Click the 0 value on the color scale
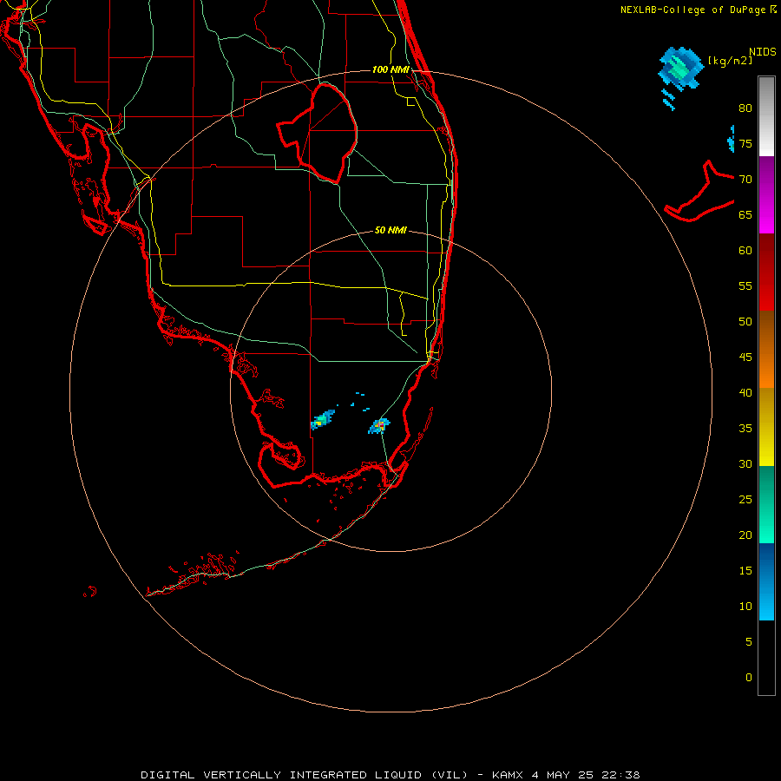Screen dimensions: 781x781 tap(749, 678)
